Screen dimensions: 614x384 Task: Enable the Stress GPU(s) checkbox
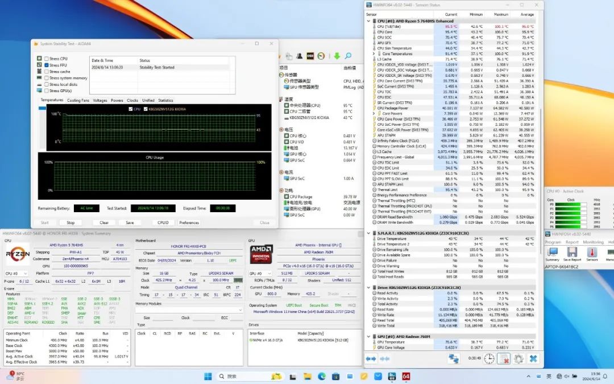46,90
